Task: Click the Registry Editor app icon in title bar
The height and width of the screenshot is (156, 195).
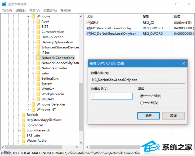Action: 4,4
